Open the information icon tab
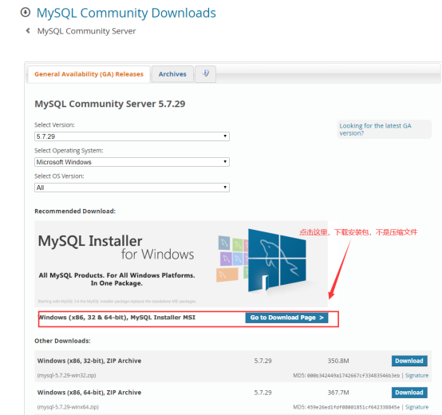Viewport: 442px width, 415px height. [x=206, y=74]
